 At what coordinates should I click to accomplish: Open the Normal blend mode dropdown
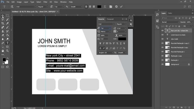click(x=170, y=22)
